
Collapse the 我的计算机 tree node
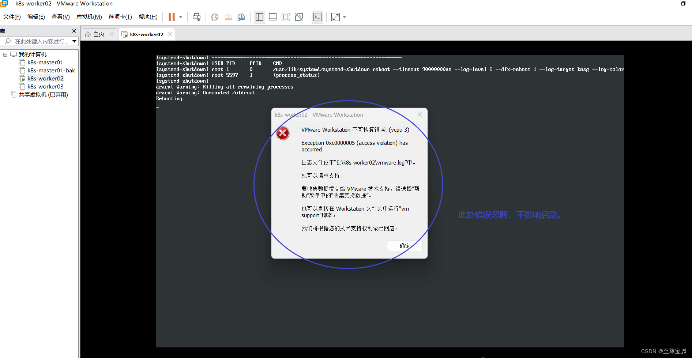5,54
